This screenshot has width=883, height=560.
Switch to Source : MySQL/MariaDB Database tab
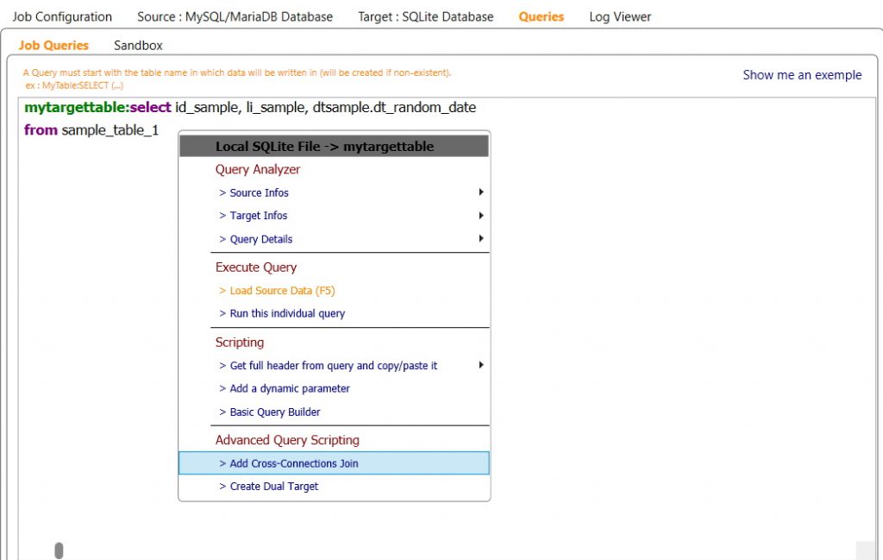(235, 17)
